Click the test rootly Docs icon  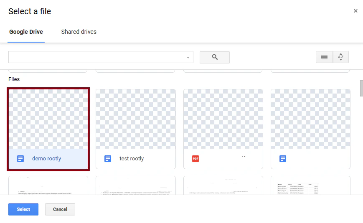(x=108, y=159)
